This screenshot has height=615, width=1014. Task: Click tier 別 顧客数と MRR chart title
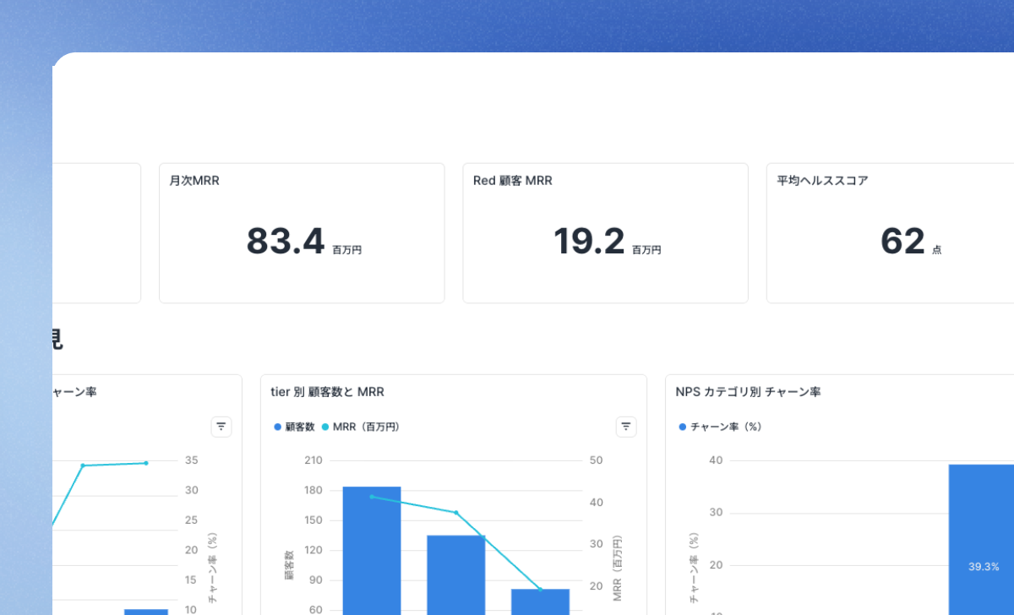coord(327,392)
